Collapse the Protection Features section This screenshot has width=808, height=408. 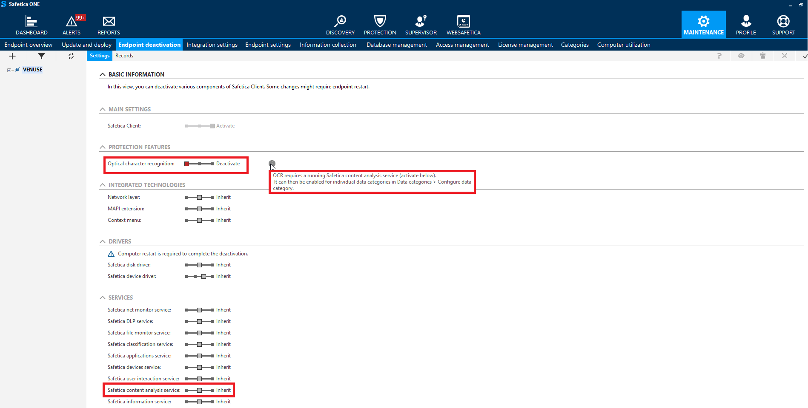pos(103,147)
